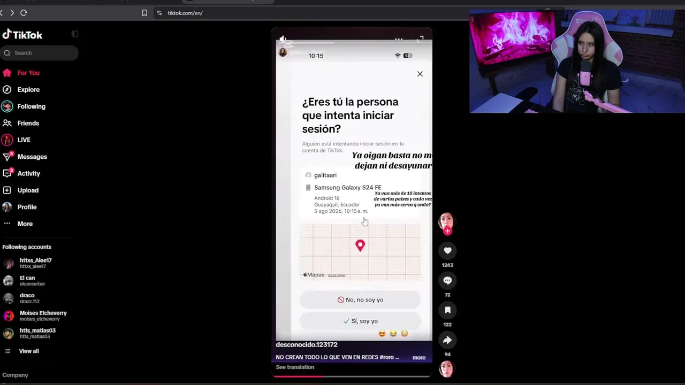Click the Upload plus icon
685x385 pixels.
coord(7,190)
